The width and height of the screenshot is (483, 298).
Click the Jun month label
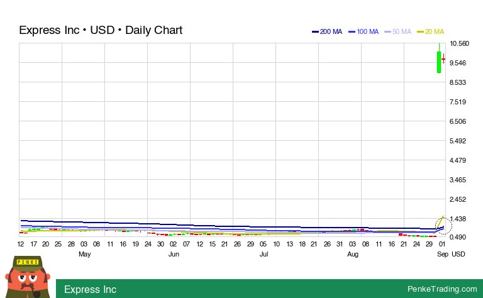[174, 254]
